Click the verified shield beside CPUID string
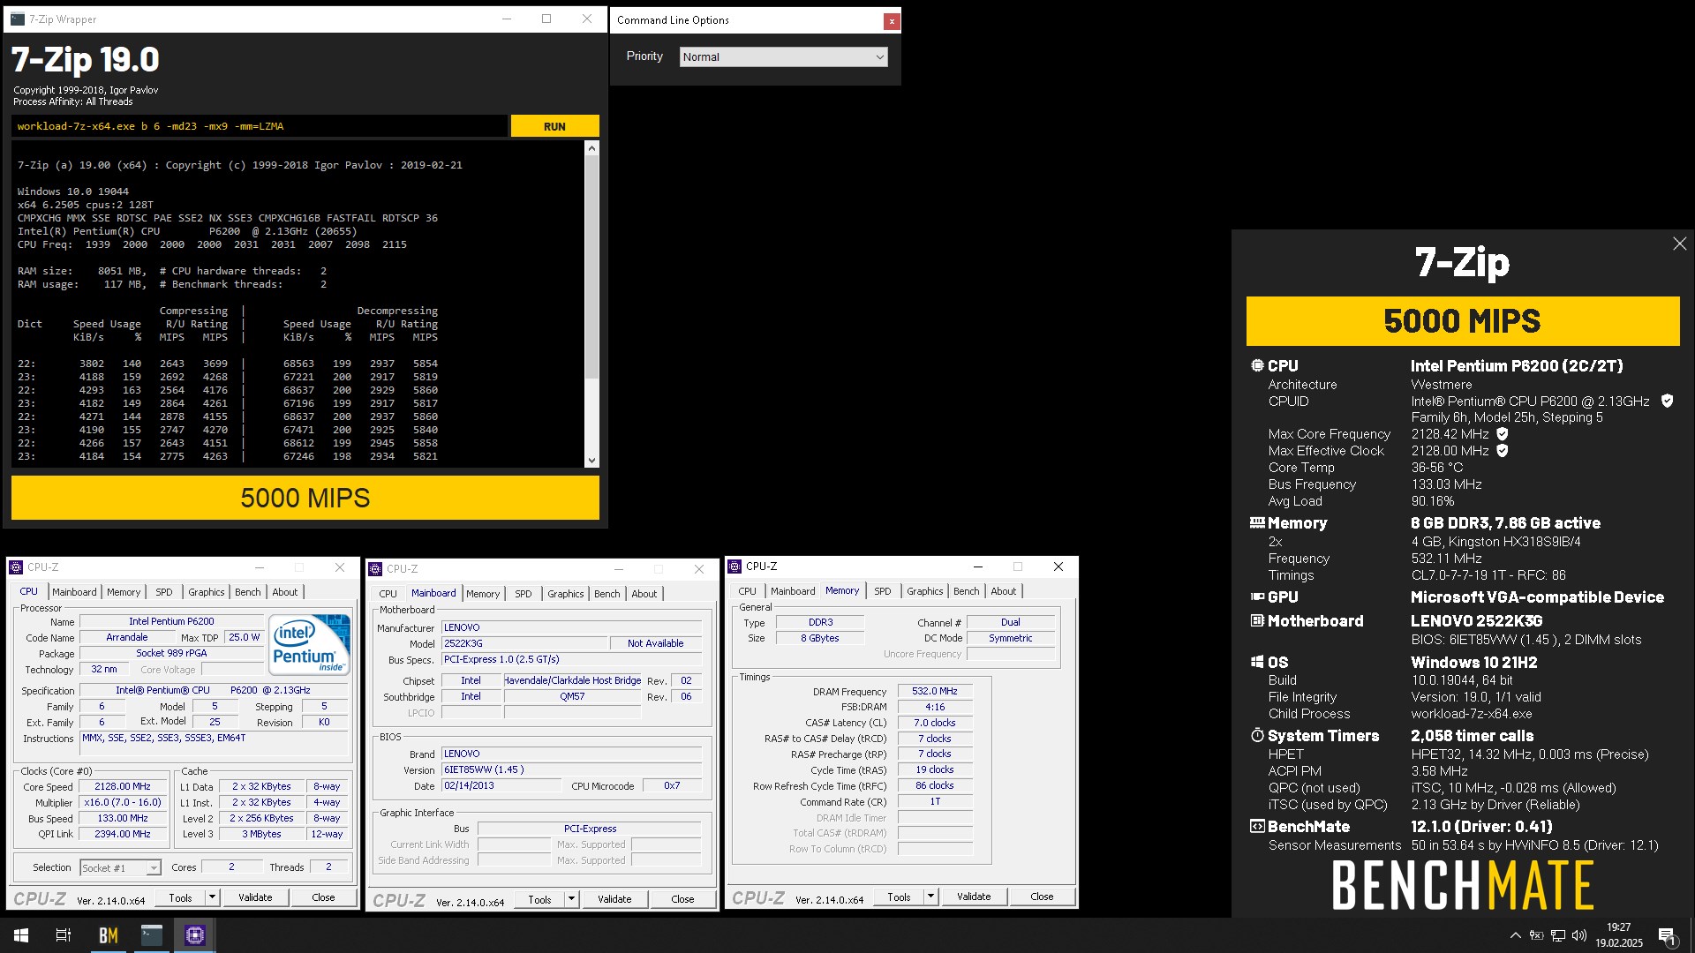This screenshot has height=953, width=1695. (x=1667, y=401)
